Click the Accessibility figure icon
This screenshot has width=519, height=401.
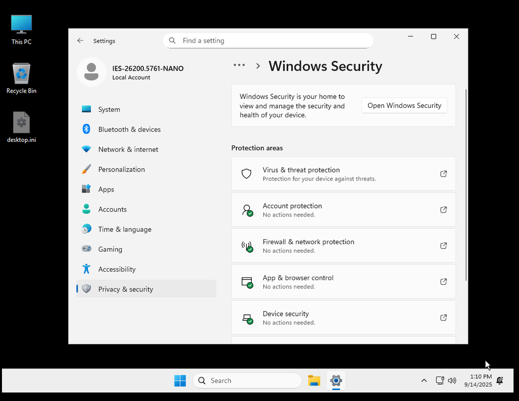tap(86, 269)
